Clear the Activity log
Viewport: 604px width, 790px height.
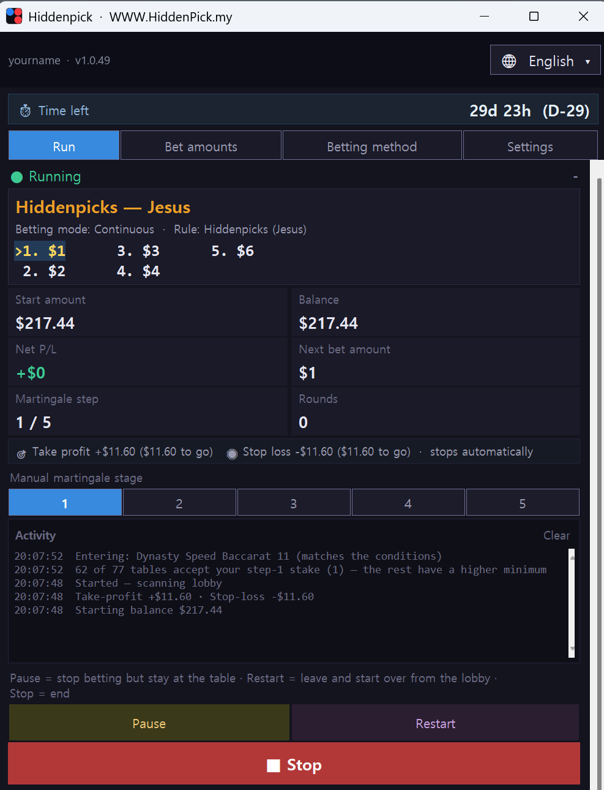pyautogui.click(x=556, y=535)
